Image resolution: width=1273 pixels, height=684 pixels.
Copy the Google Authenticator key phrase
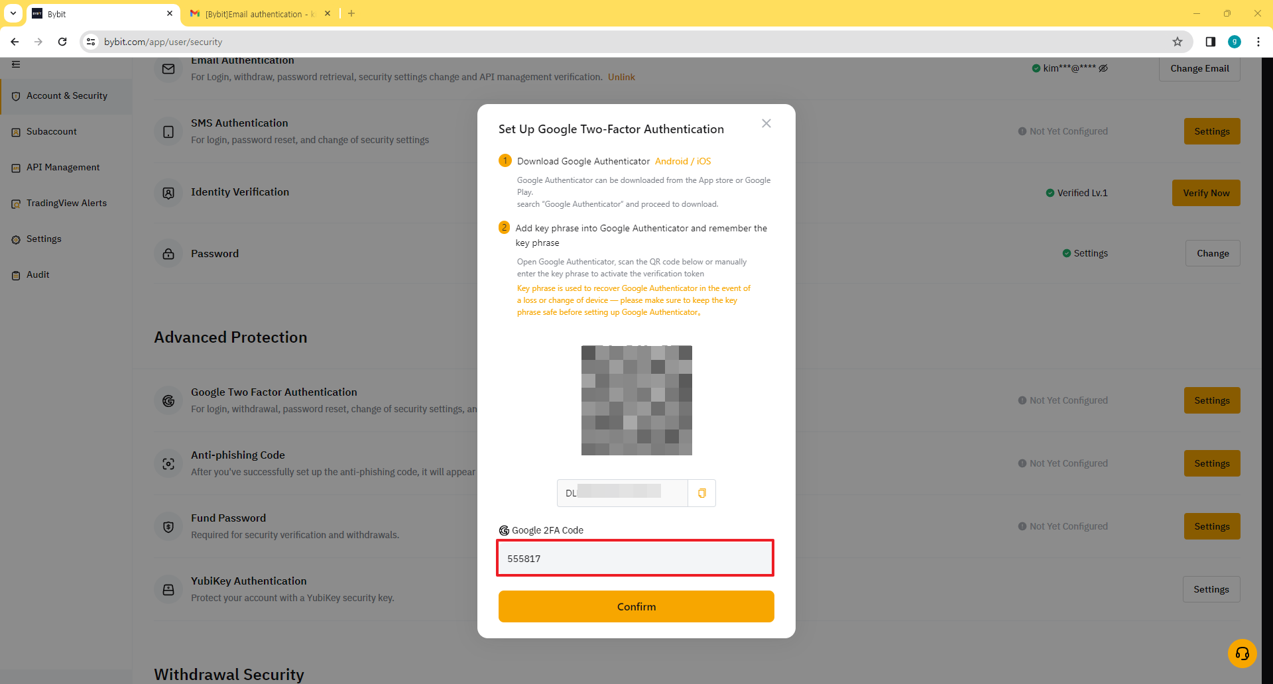pos(701,493)
